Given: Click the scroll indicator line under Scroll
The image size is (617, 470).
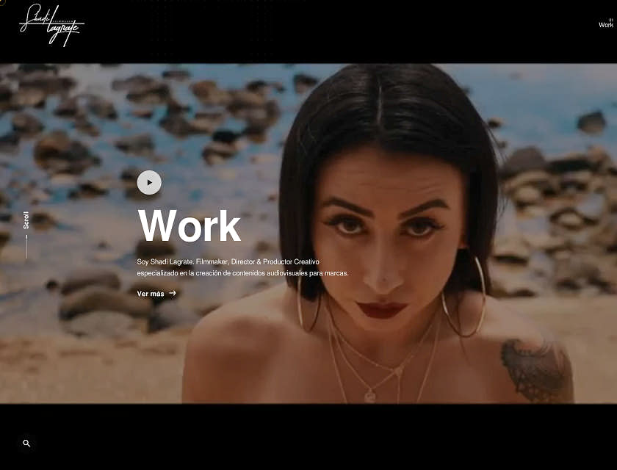Looking at the screenshot, I should [26, 247].
